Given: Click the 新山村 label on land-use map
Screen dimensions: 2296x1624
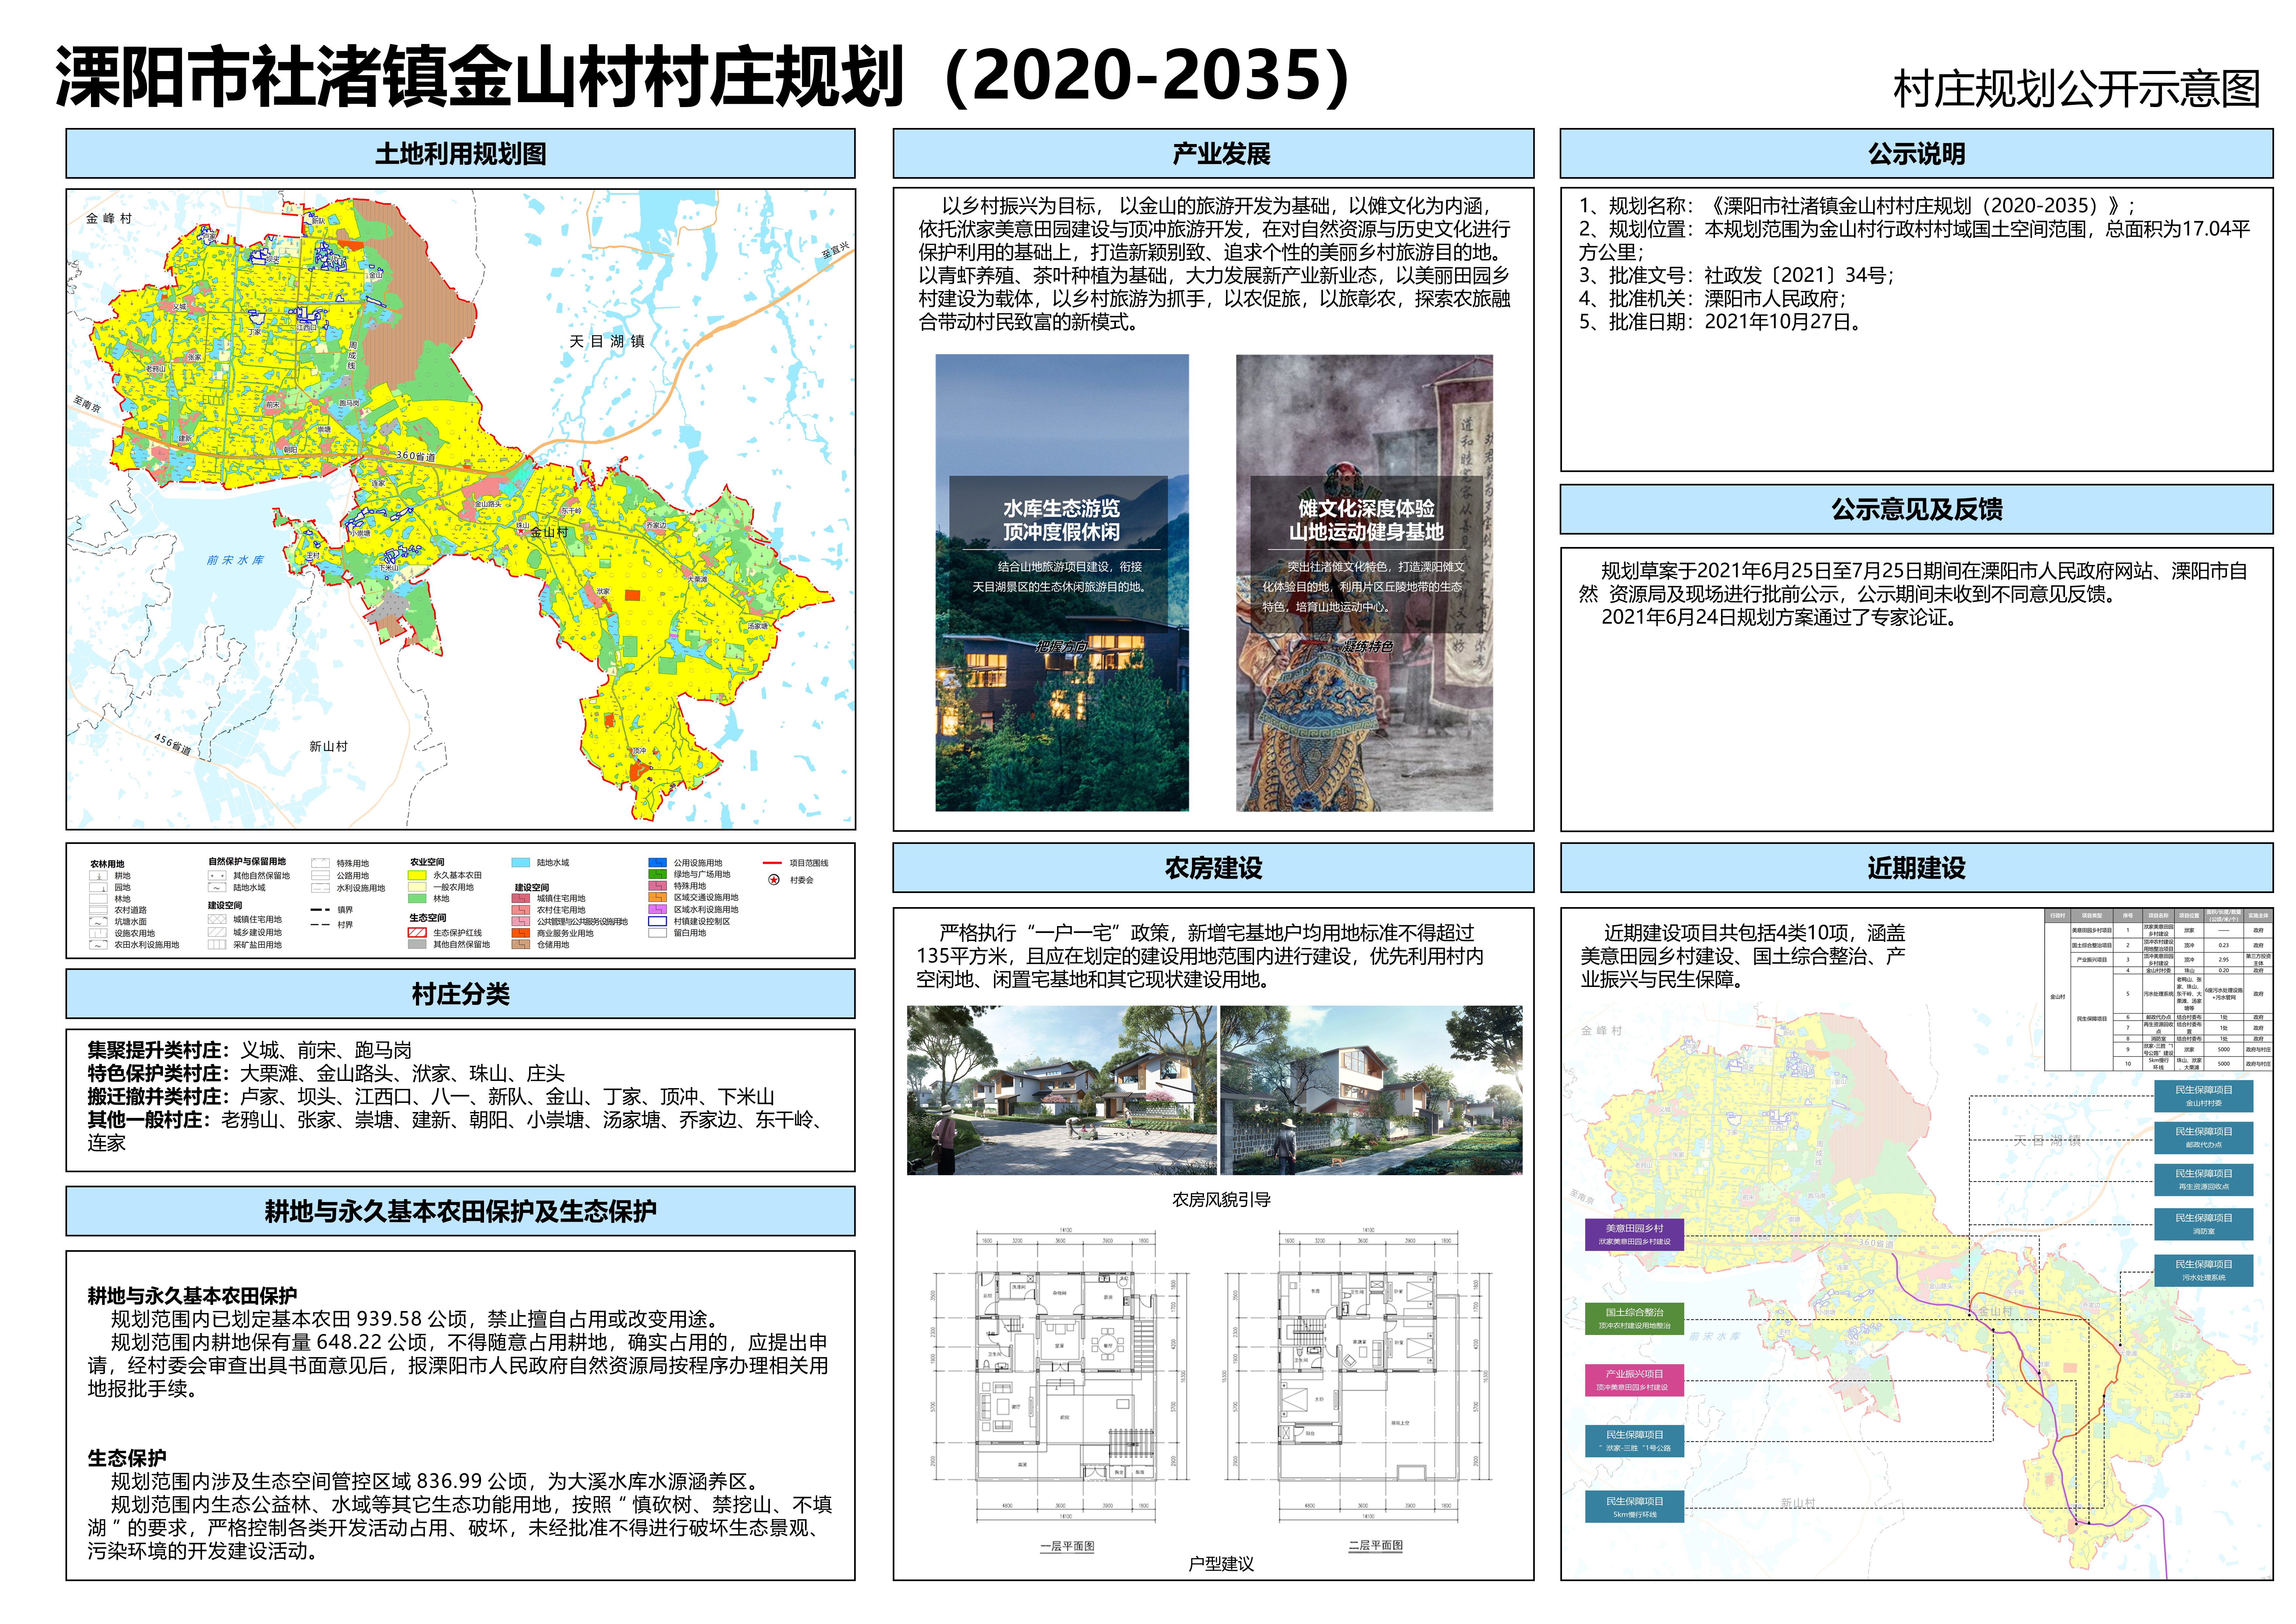Looking at the screenshot, I should click(328, 746).
